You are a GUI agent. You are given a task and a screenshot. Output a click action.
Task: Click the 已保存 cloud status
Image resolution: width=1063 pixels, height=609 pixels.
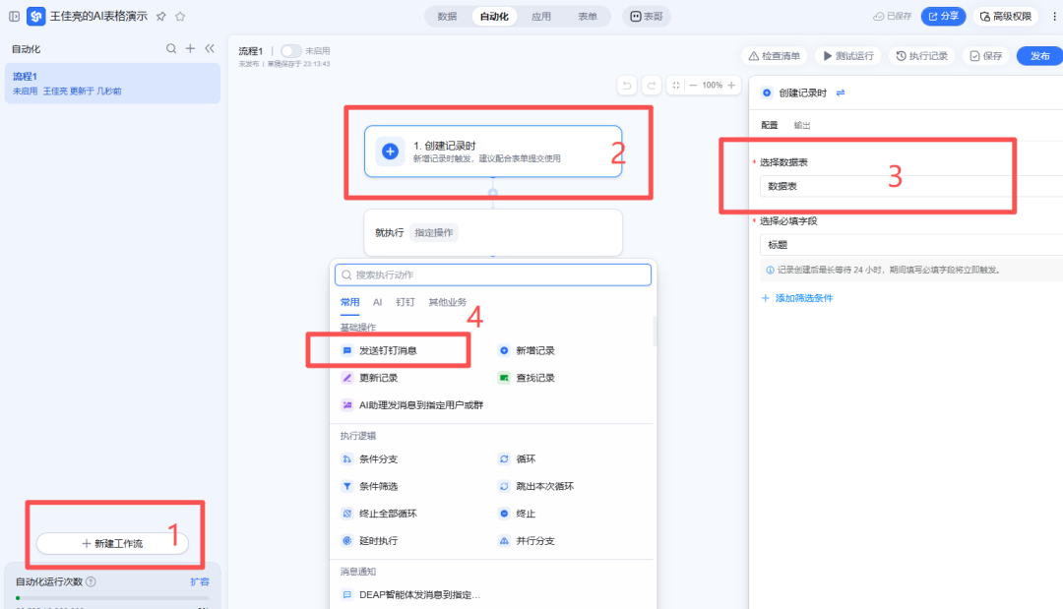[x=892, y=17]
